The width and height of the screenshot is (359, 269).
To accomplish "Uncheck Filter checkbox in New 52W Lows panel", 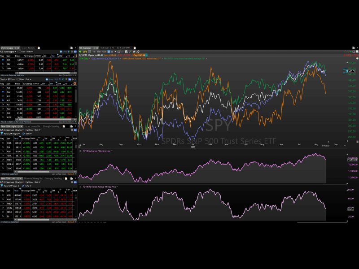I will tap(27, 182).
